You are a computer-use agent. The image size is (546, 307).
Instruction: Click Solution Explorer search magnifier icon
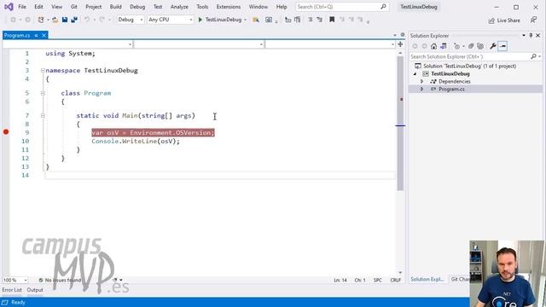coord(533,56)
